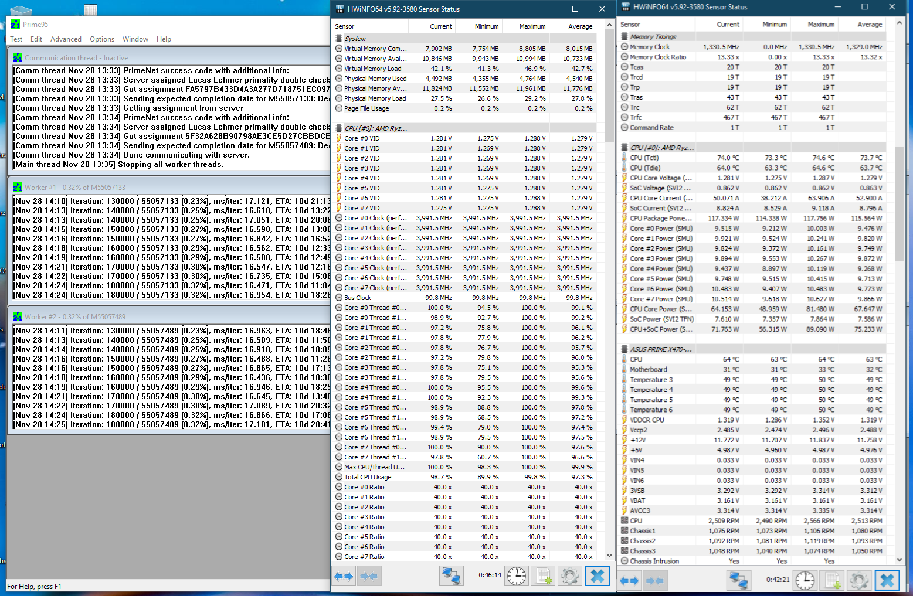The image size is (913, 596).
Task: Click blue X close button in right HWiNFO toolbar
Action: click(887, 581)
